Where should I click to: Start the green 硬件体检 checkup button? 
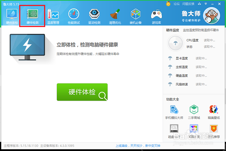tap(82, 92)
